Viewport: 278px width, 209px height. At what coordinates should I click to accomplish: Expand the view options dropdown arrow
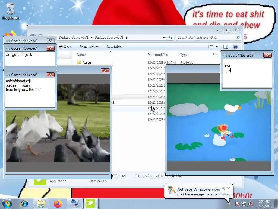(216, 47)
